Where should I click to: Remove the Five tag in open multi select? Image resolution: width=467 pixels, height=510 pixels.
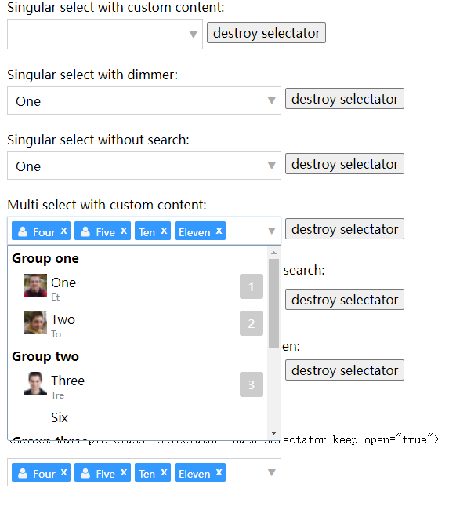(124, 231)
